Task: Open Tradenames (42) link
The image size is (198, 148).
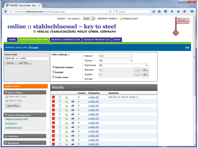Action: tap(14, 128)
